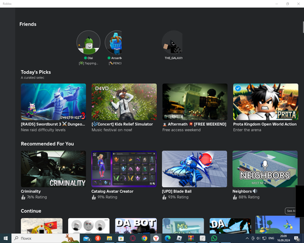
Task: Open Swordburst 3 raids game thumbnail
Action: coord(54,102)
